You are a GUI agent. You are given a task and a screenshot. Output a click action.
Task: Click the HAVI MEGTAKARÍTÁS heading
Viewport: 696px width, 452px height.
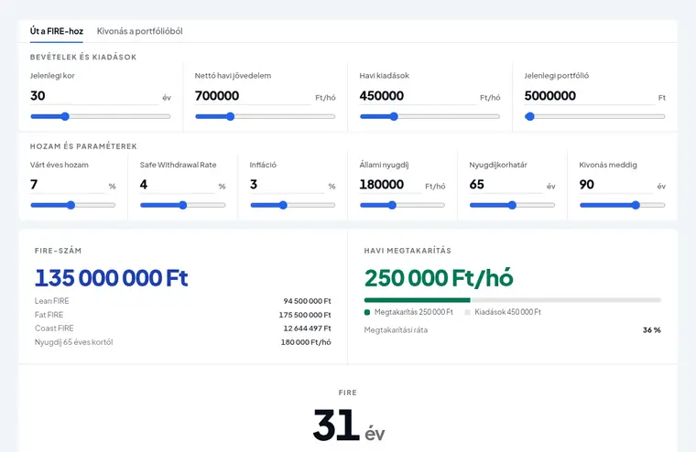click(408, 251)
